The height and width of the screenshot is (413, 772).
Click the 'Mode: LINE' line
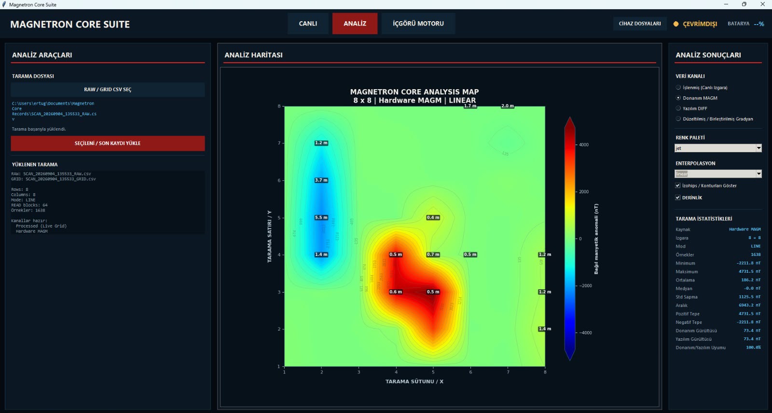(x=23, y=200)
